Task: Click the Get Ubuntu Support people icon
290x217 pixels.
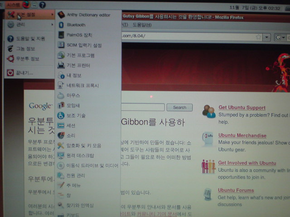Action: coord(209,112)
